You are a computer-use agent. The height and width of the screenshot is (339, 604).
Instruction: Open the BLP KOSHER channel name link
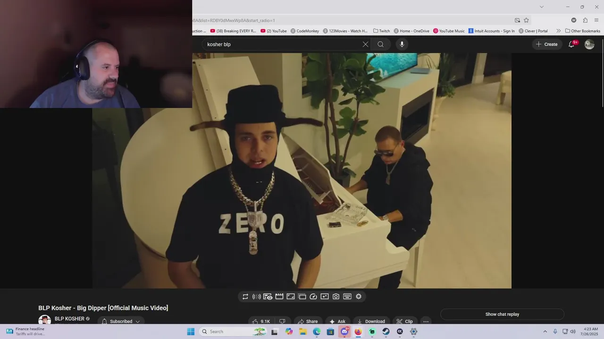(69, 319)
